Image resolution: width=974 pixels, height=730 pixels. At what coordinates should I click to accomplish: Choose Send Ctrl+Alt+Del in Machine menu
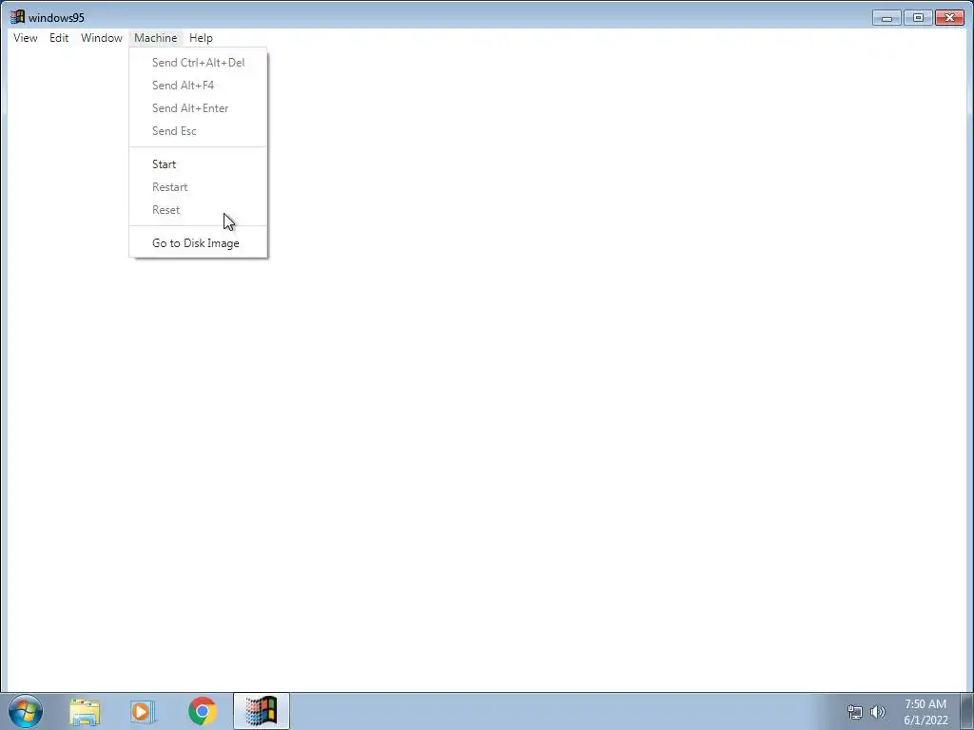(x=198, y=63)
